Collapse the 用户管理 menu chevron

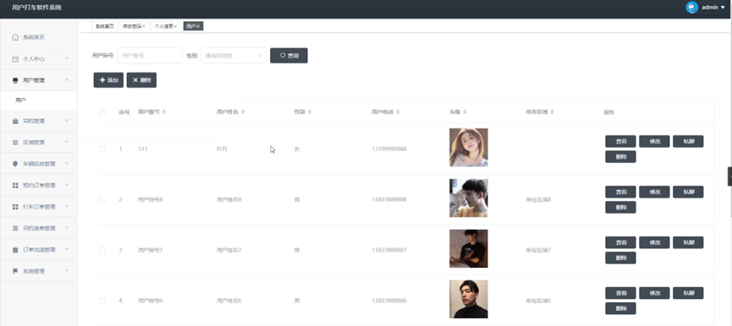click(x=67, y=80)
